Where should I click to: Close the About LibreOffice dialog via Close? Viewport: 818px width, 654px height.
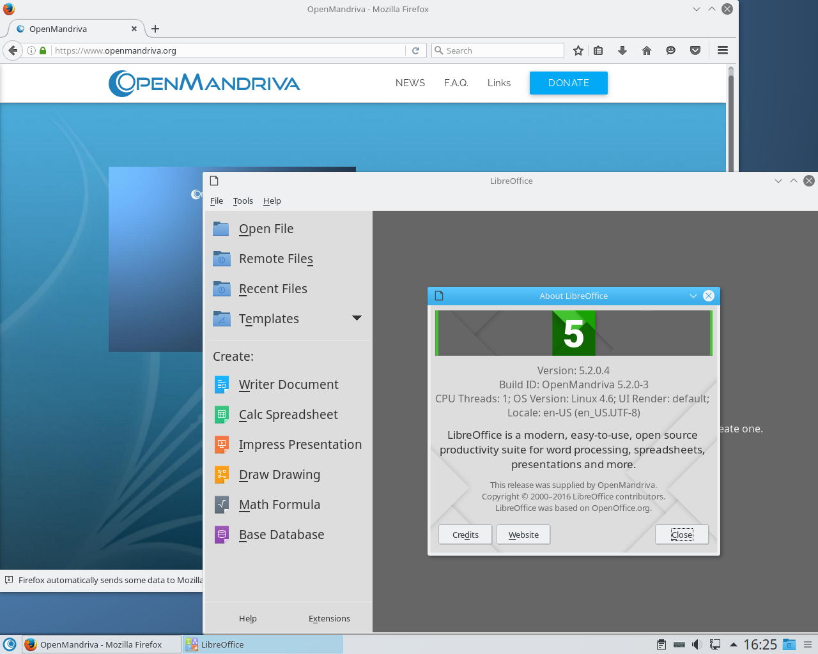(x=682, y=535)
